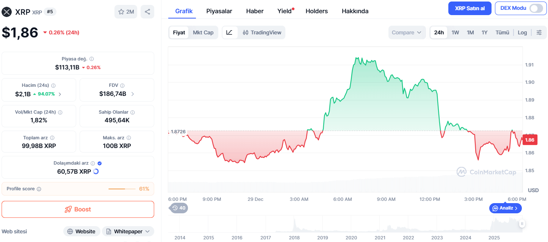Set chart range to 1W
Screen dimensions: 548x242
[x=455, y=32]
